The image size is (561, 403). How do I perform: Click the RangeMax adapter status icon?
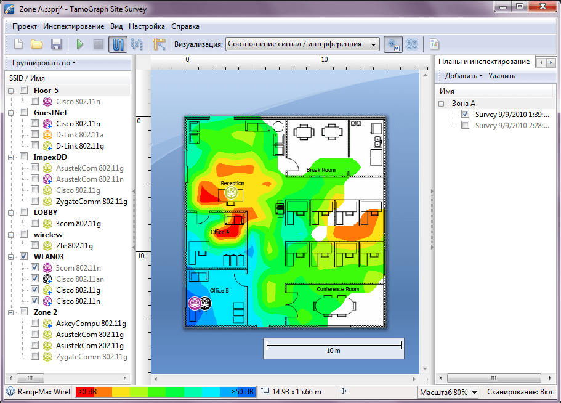pos(10,392)
